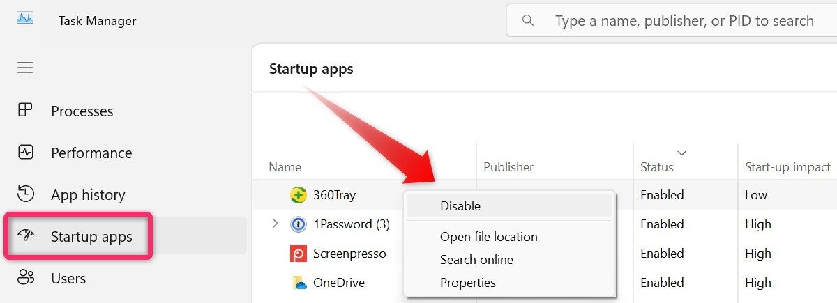Image resolution: width=837 pixels, height=303 pixels.
Task: Click the Startup apps page heading
Action: tap(311, 69)
